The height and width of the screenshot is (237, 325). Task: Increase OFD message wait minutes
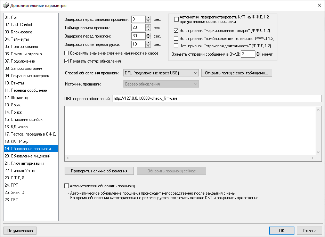click(258, 52)
